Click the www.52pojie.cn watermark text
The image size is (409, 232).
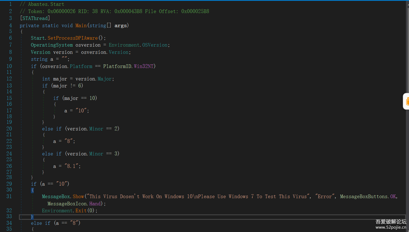click(391, 227)
